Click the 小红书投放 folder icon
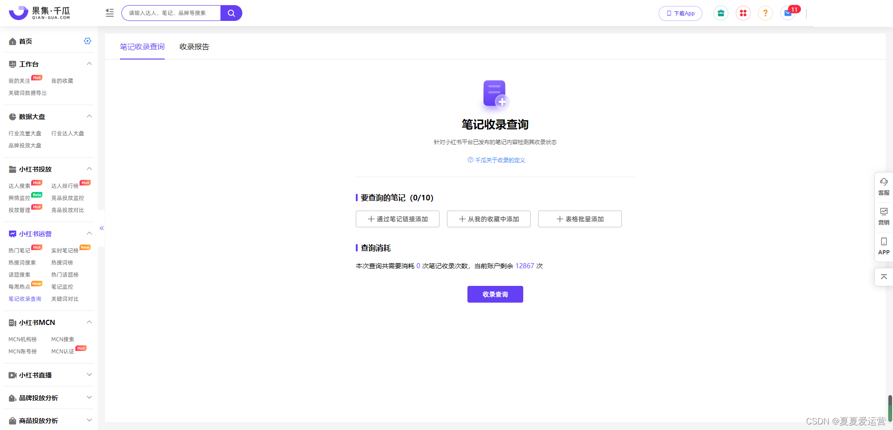Viewport: 893px width, 430px height. [13, 169]
